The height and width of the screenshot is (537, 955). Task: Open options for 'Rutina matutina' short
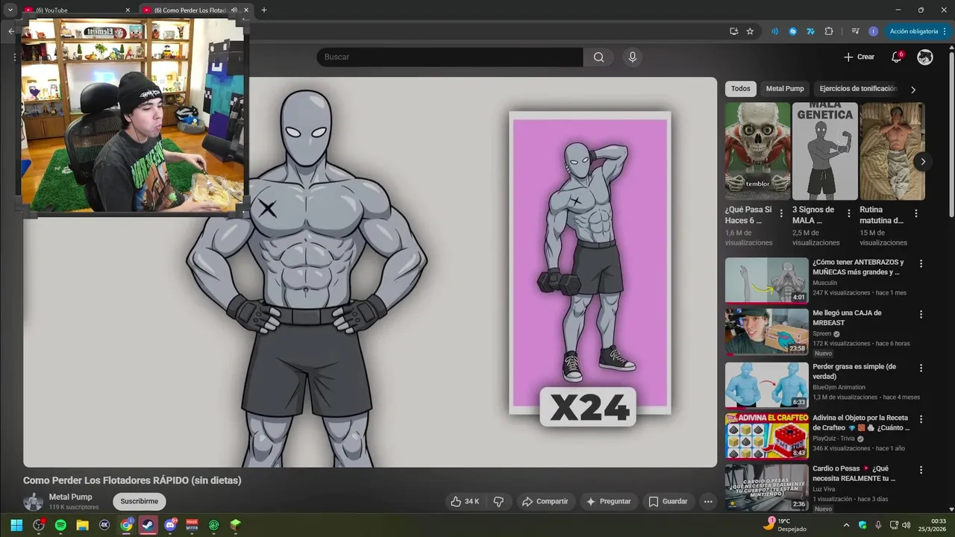click(916, 213)
